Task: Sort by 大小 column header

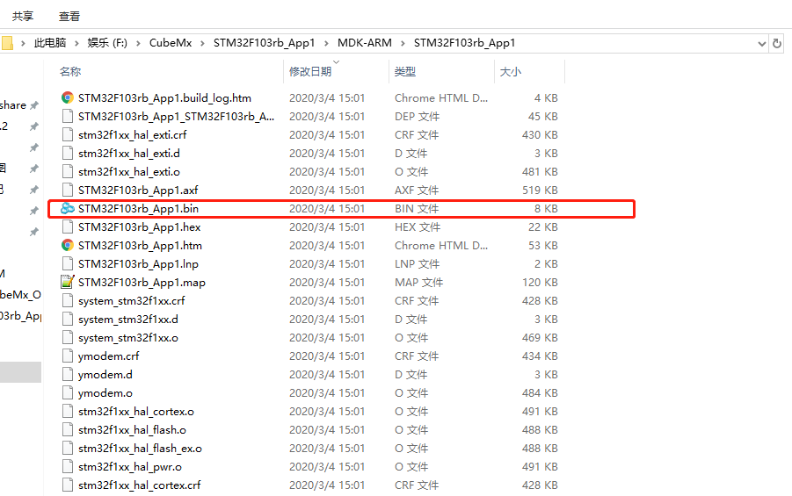Action: point(510,72)
